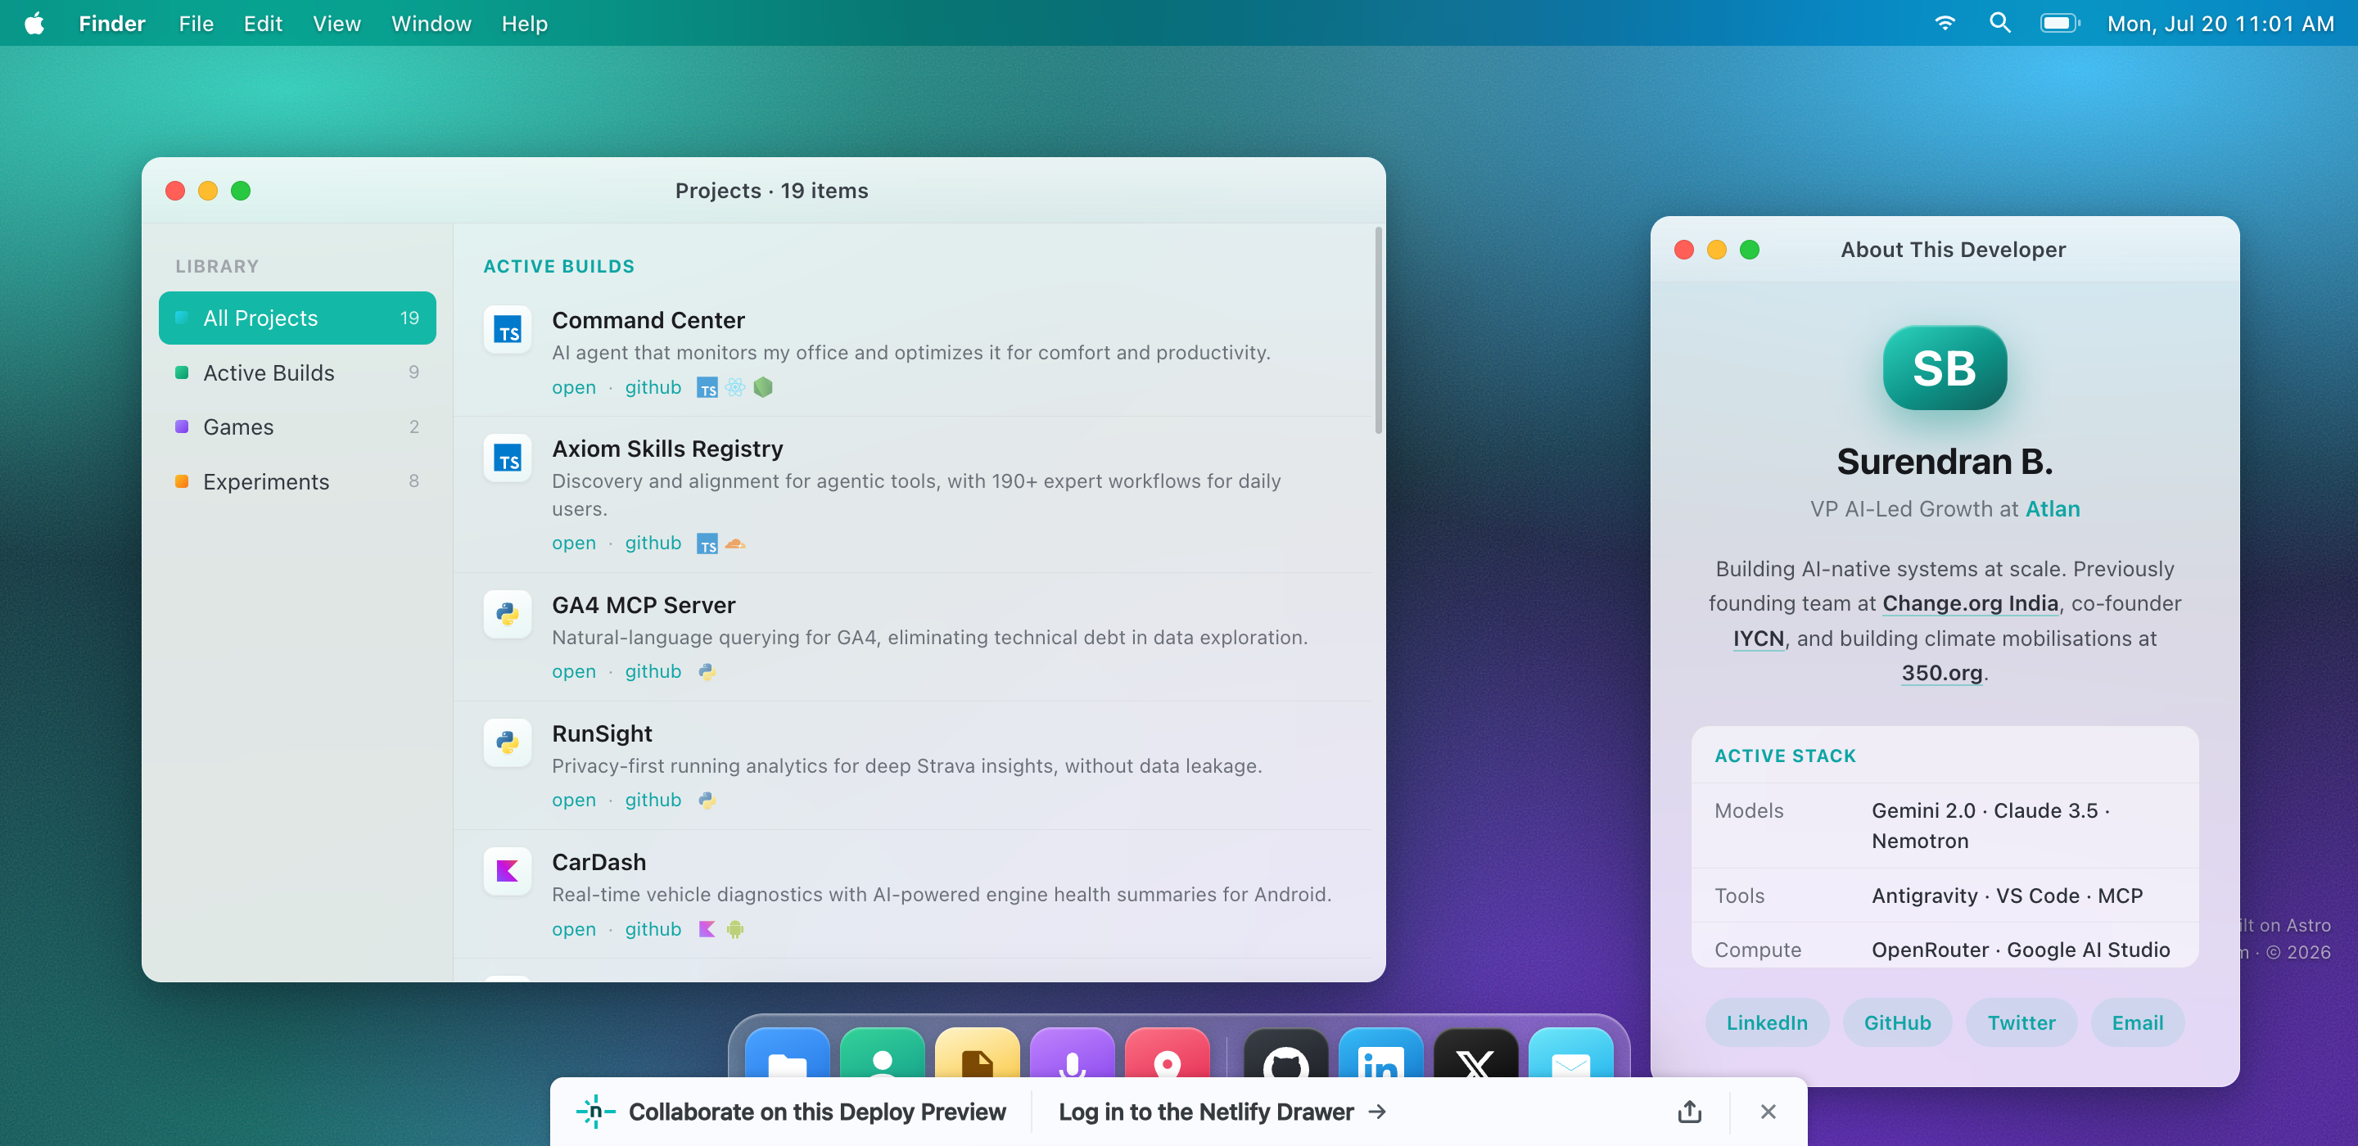Follow the Atlan link
Image resolution: width=2358 pixels, height=1146 pixels.
click(x=2053, y=509)
